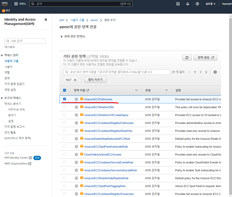Expand AmazonEC2SpotFleetAutoscaleRole details
This screenshot has width=232, height=197.
pos(76,147)
